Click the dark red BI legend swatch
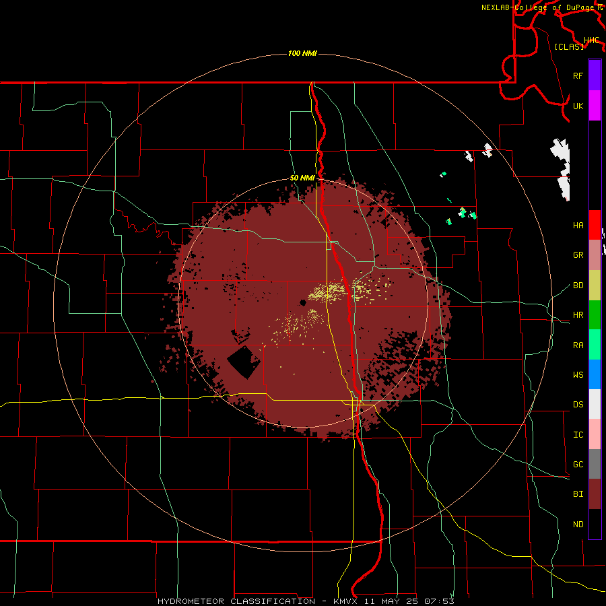Screen dimensions: 606x606 [x=595, y=494]
